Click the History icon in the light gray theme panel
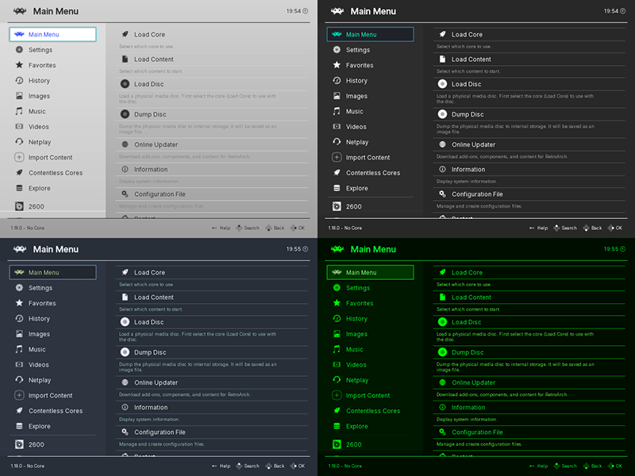 point(19,80)
